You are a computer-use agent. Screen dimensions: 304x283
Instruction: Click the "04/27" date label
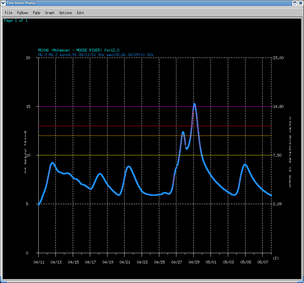tap(176, 262)
